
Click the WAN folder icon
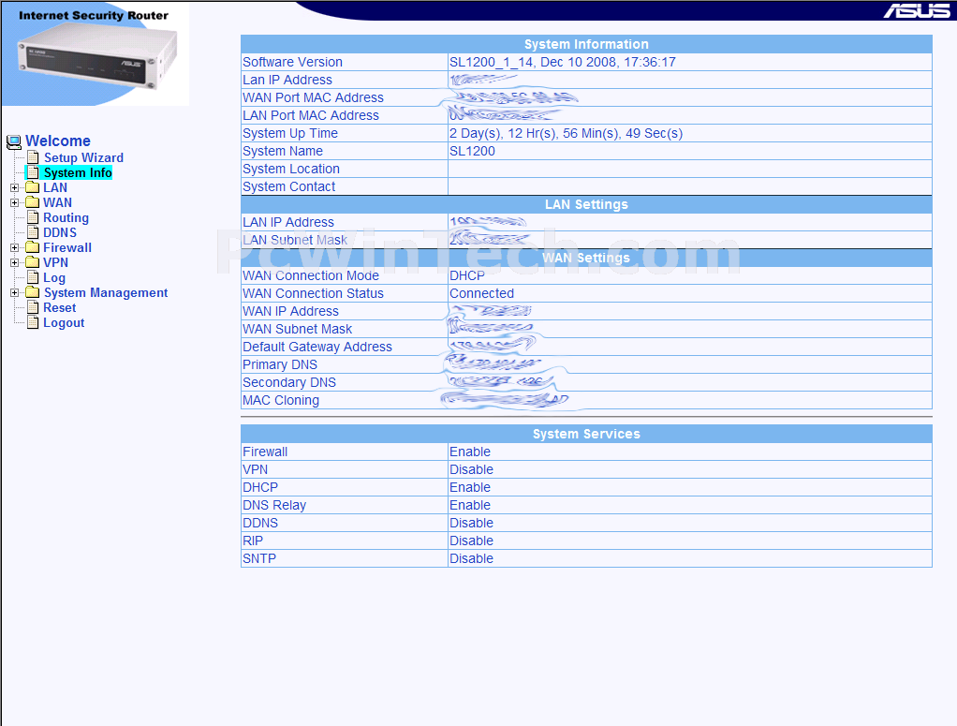(33, 202)
